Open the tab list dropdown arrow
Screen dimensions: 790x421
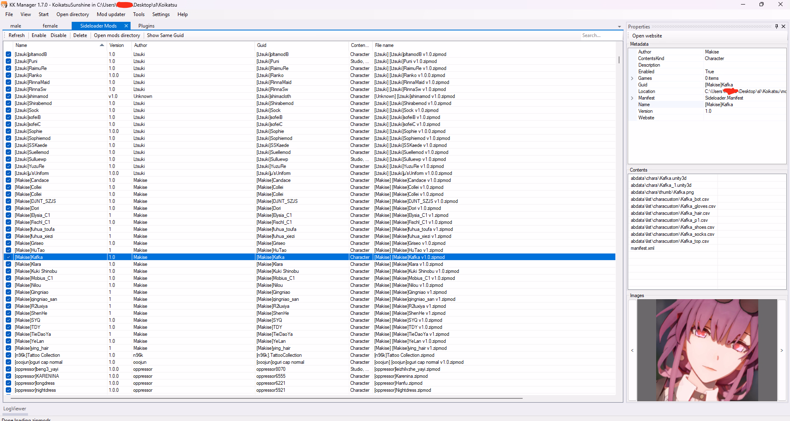tap(619, 27)
